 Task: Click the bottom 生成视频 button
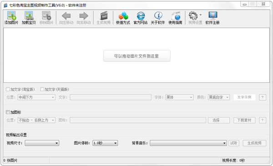[x=254, y=143]
